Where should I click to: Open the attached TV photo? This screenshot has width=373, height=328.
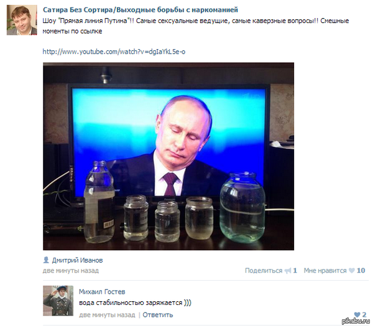pyautogui.click(x=168, y=156)
